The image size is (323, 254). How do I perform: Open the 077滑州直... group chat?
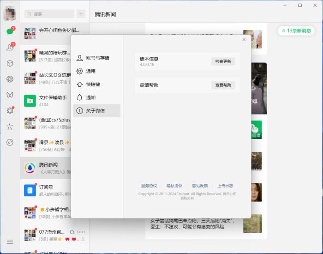(54, 235)
